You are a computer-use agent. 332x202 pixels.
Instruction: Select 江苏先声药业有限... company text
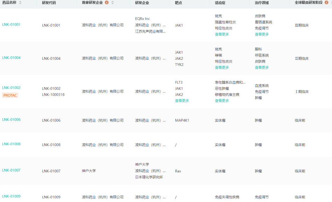[150, 31]
